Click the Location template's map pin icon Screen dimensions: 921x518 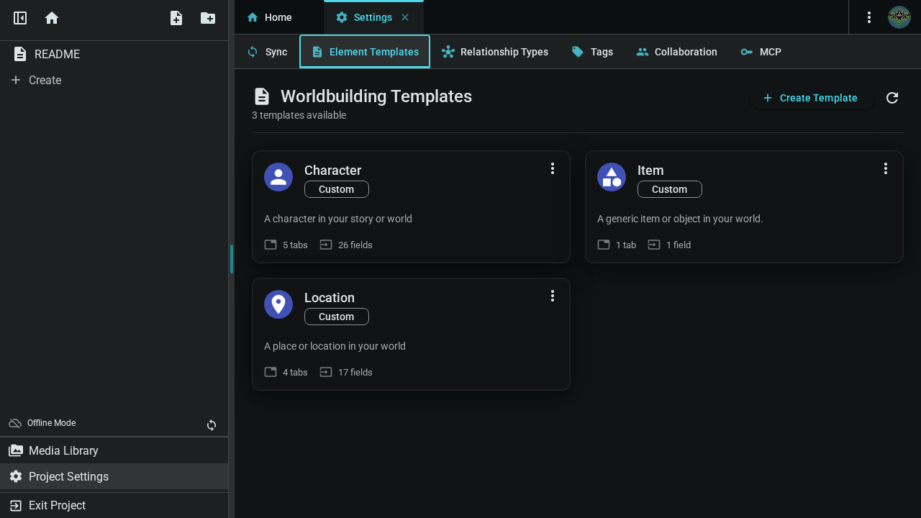pos(278,304)
